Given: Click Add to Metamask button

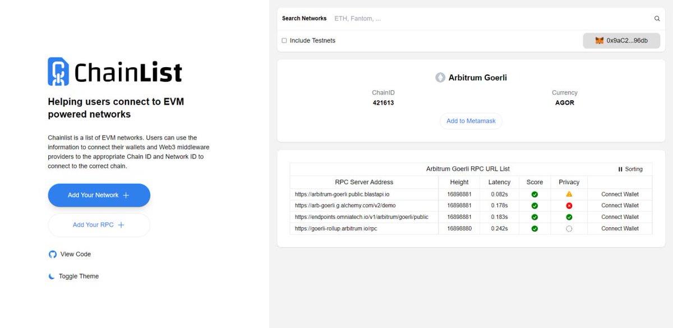Looking at the screenshot, I should tap(471, 121).
